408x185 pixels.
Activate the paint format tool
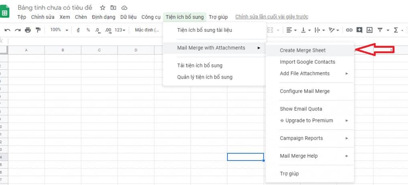(38, 30)
